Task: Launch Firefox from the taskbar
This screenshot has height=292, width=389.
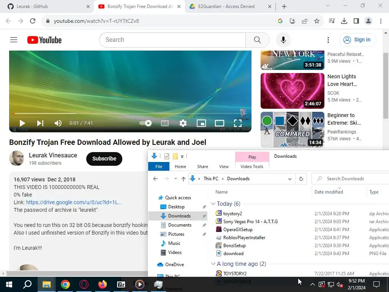Action: (x=103, y=284)
